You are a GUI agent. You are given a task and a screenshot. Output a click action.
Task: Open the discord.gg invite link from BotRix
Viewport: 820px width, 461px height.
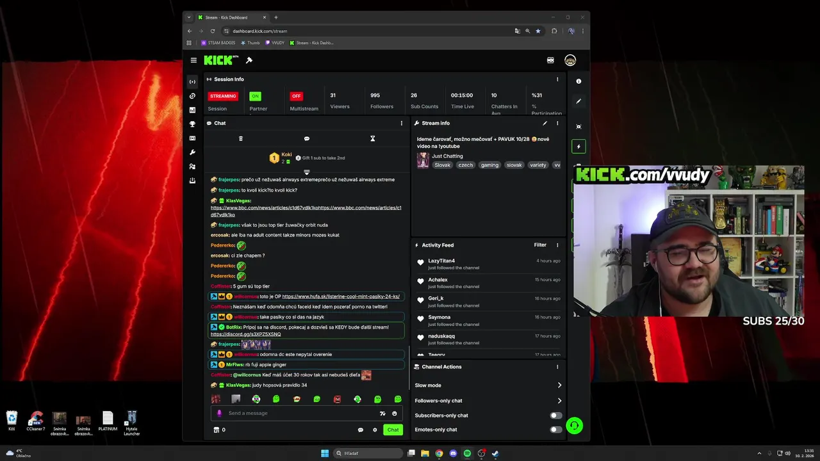[x=245, y=334]
